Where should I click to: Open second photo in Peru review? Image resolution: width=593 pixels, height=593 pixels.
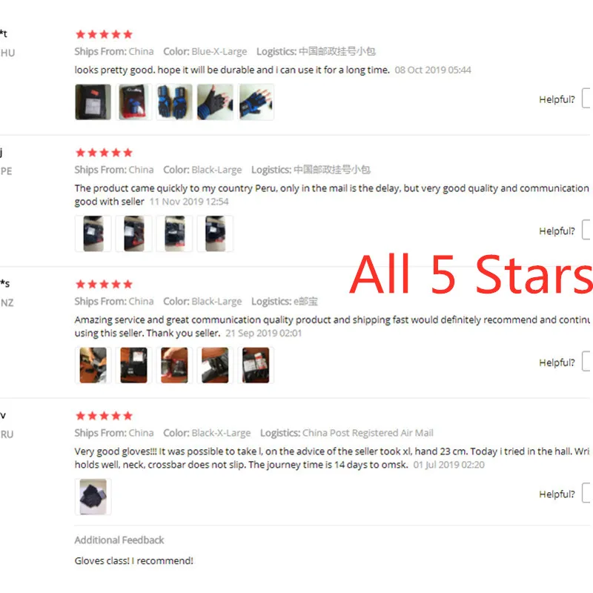tap(134, 233)
